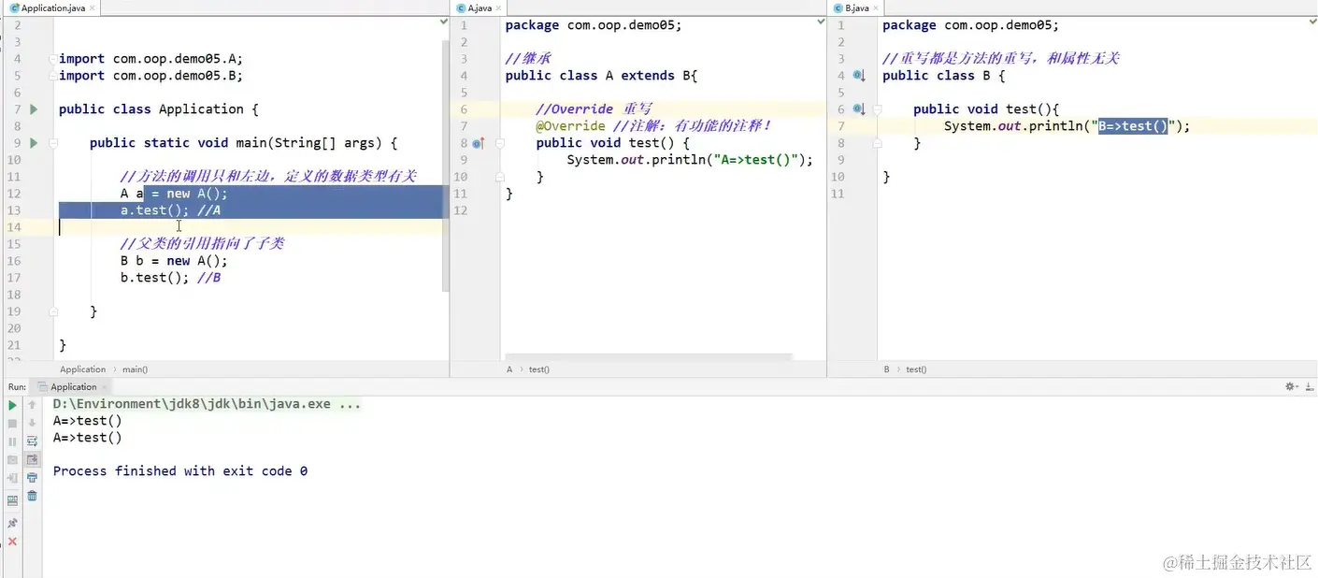The image size is (1318, 578).
Task: Clear console with trash can icon
Action: 32,496
